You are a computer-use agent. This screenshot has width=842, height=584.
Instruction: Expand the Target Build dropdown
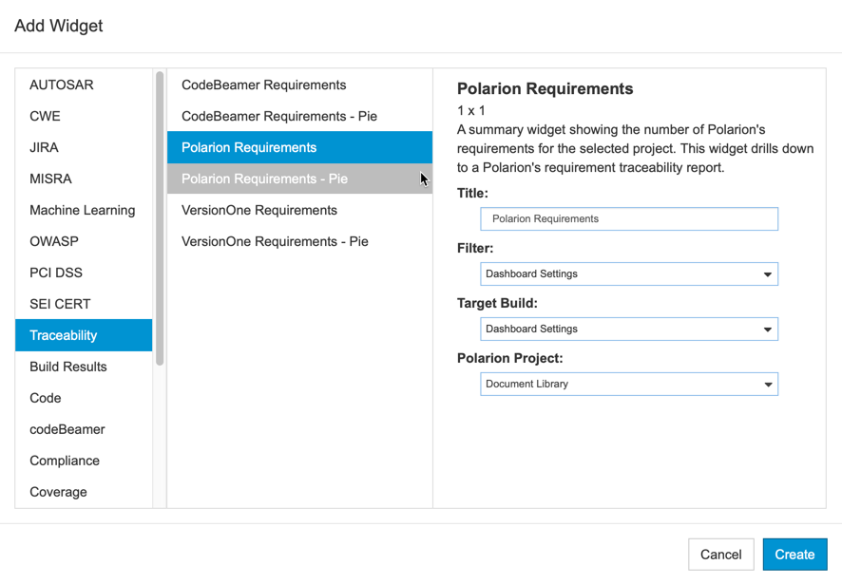tap(629, 330)
